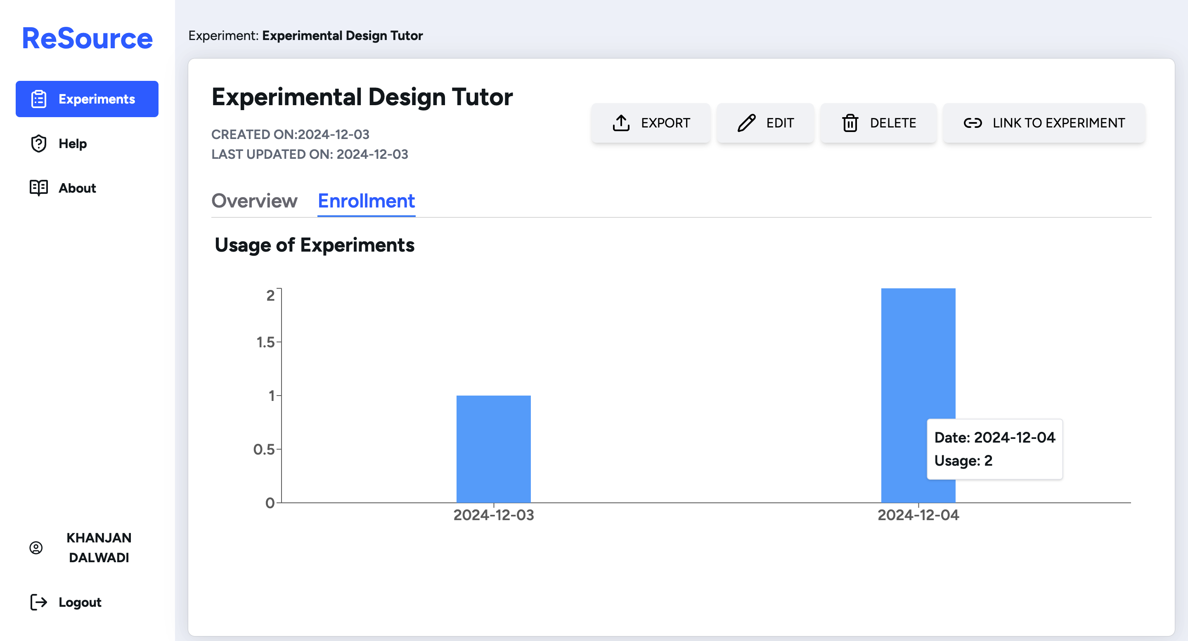Open the Help page from sidebar
Screen dimensions: 1188x641
(x=72, y=144)
